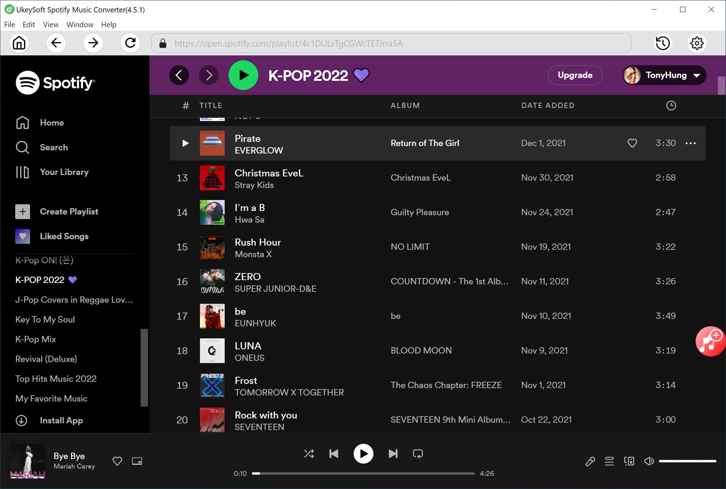Screen dimensions: 726x489
Task: Toggle like on Pirate by EVERGLOW
Action: click(x=633, y=143)
